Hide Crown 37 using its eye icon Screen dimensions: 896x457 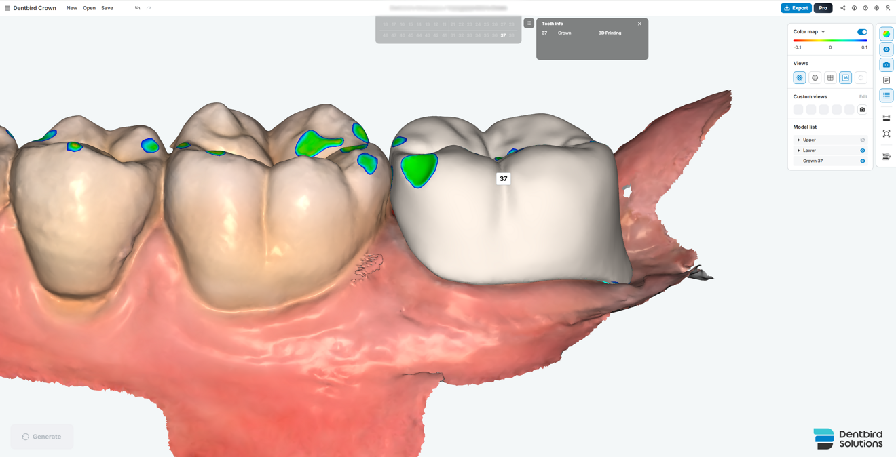point(863,161)
